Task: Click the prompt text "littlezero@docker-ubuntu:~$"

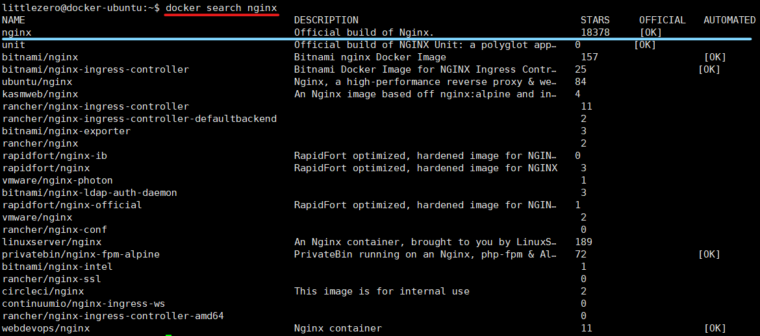Action: click(x=81, y=8)
